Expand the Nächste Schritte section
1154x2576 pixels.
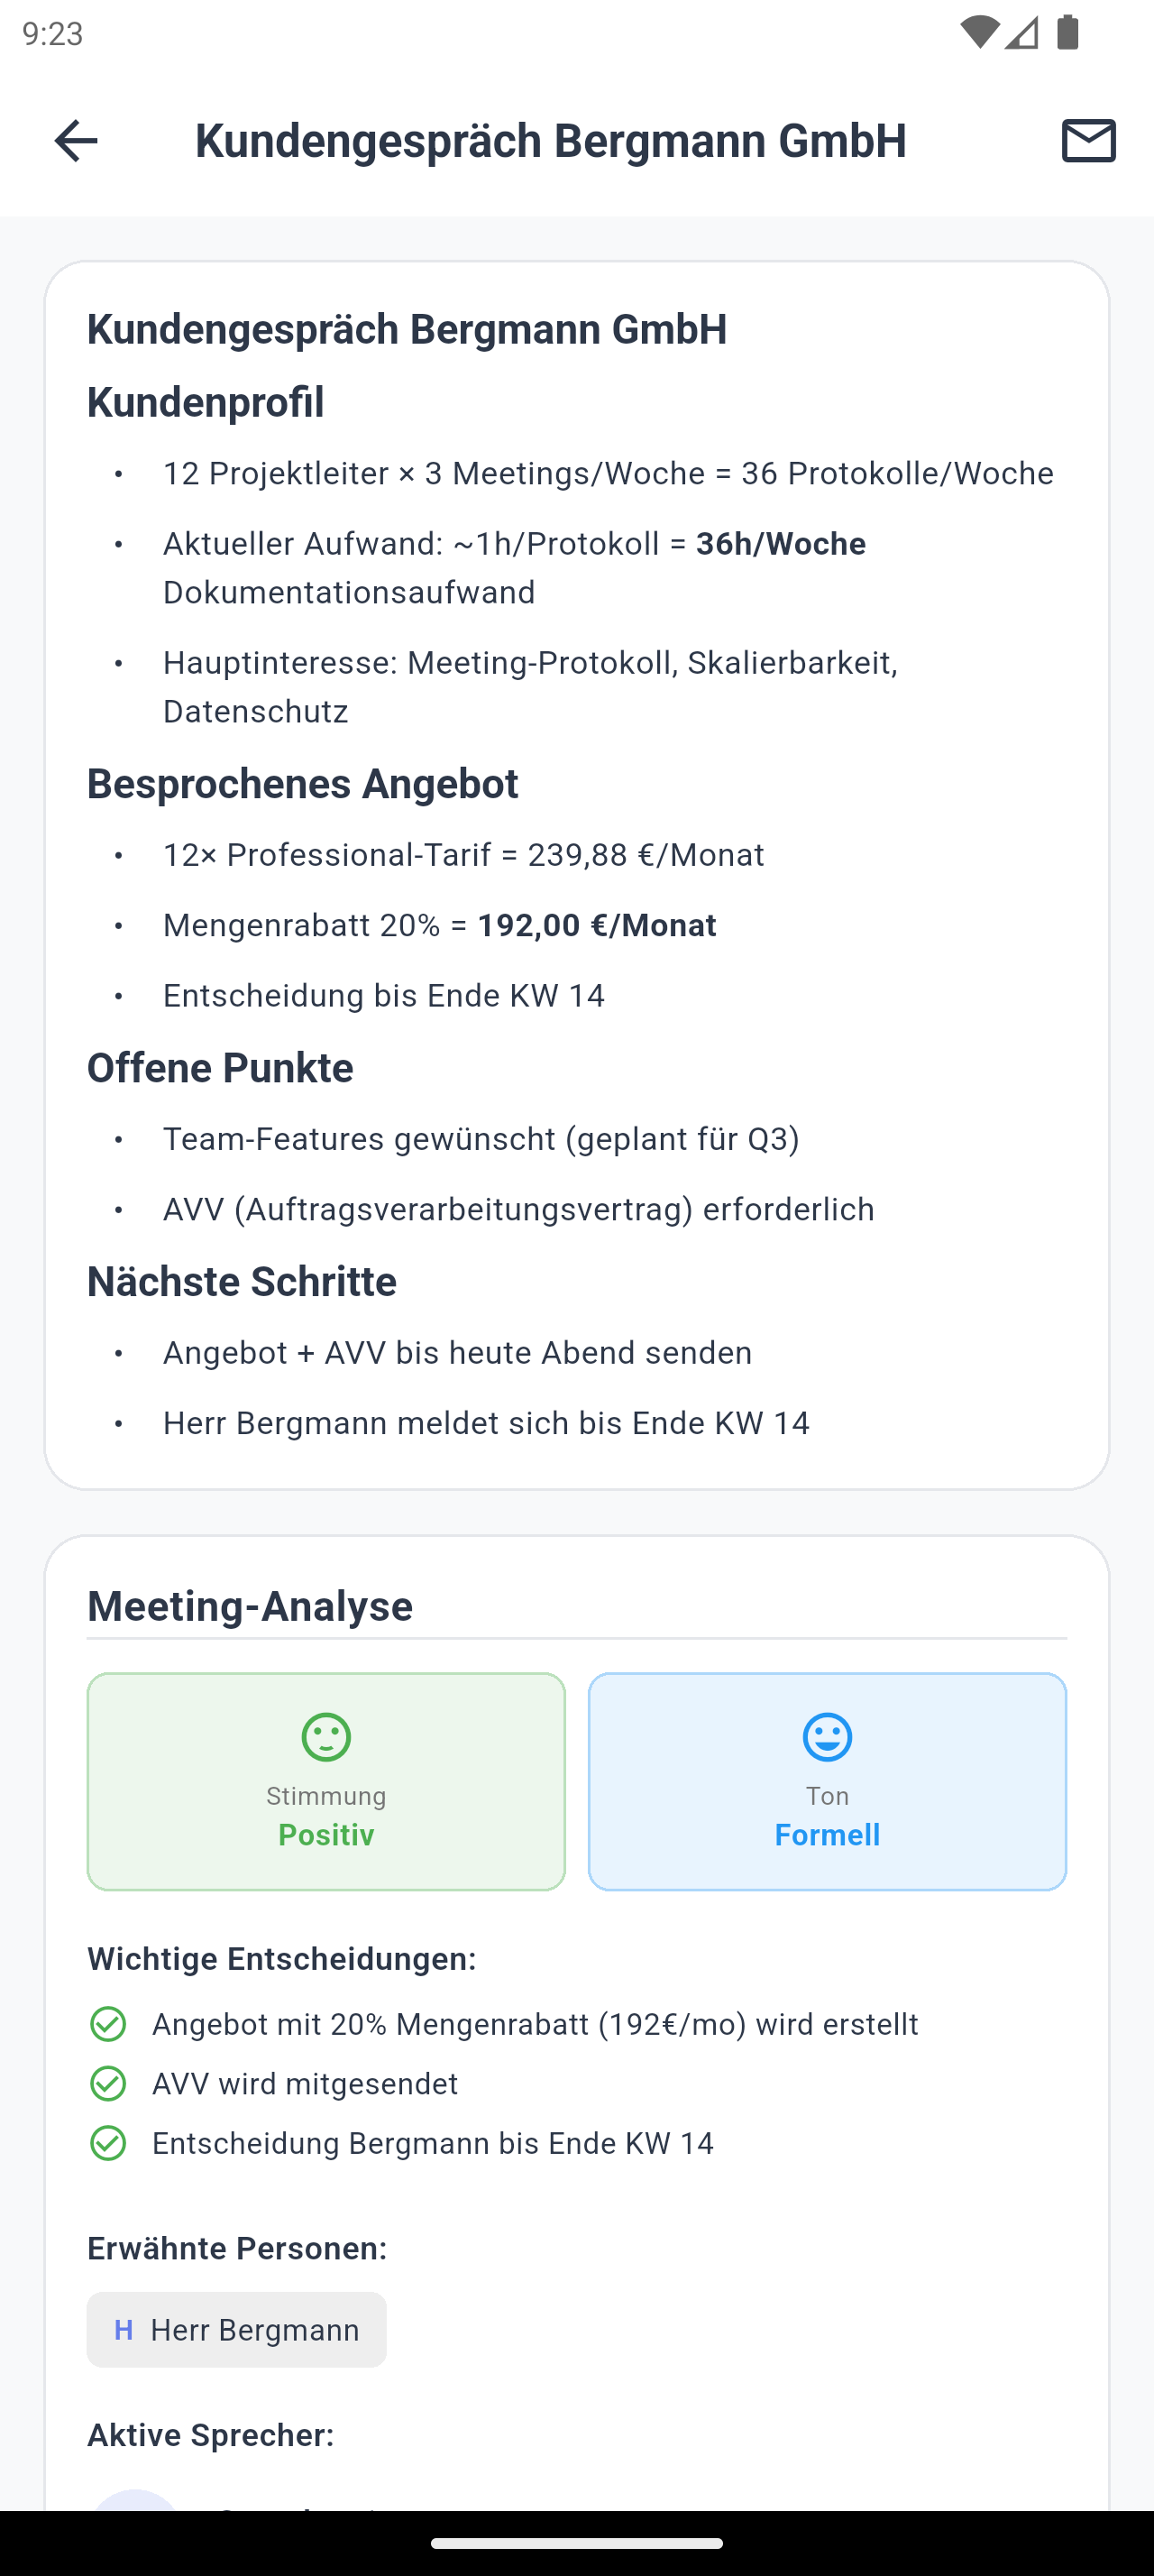click(x=241, y=1281)
